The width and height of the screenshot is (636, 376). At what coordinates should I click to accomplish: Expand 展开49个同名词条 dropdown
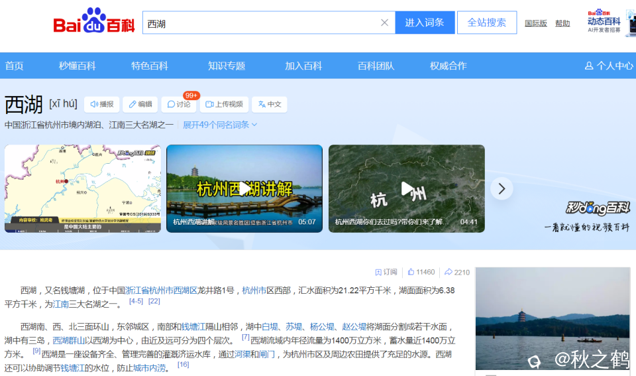coord(220,125)
